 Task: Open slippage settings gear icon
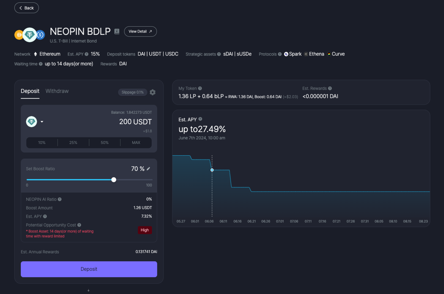(153, 92)
